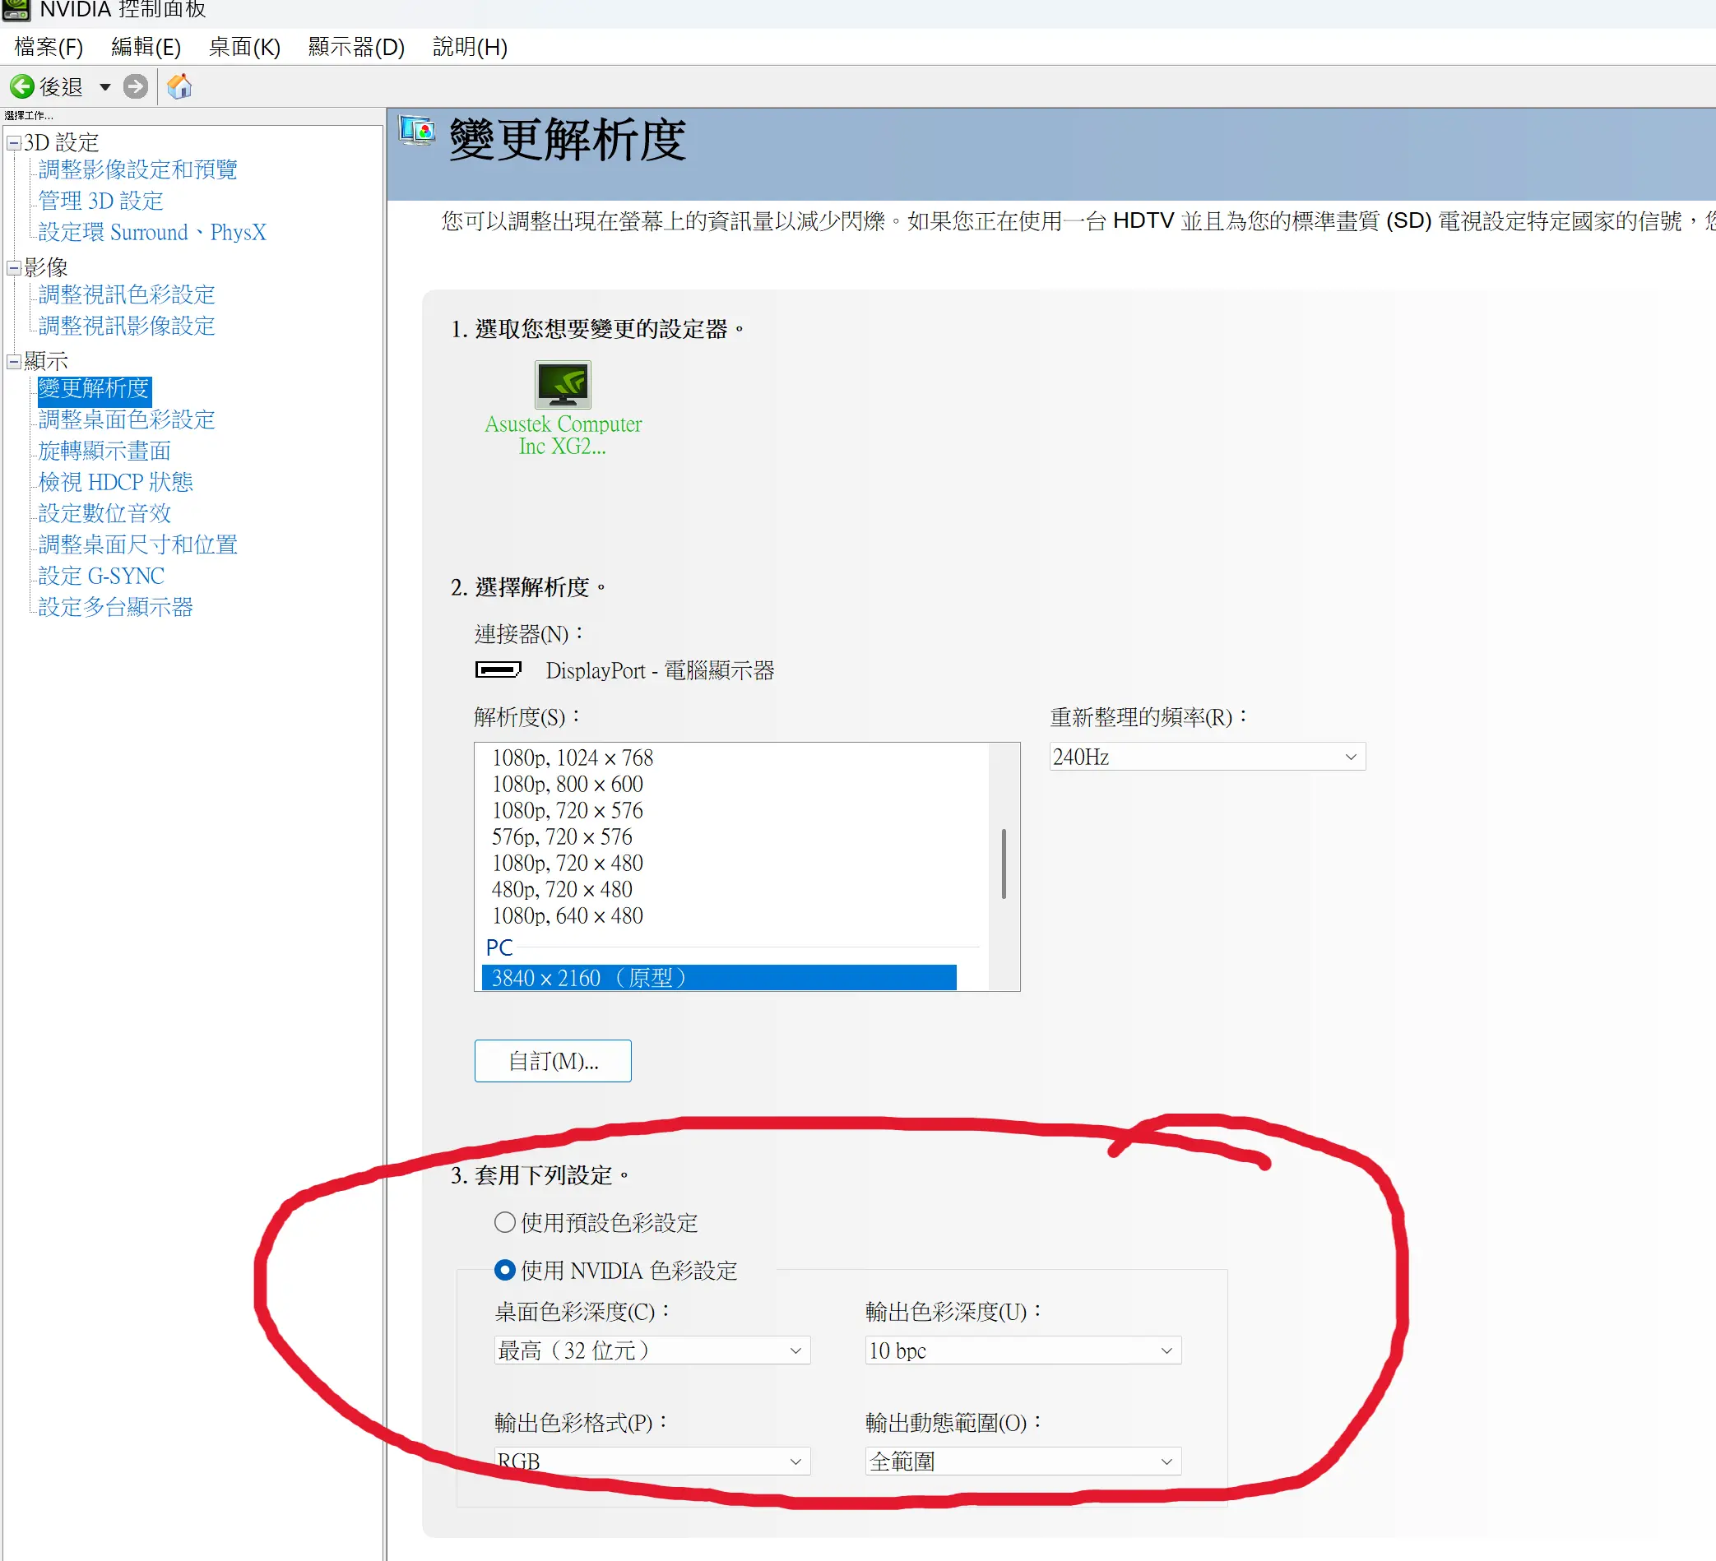Collapse the 3D 設定 tree node
Image resolution: width=1716 pixels, height=1561 pixels.
pos(14,143)
